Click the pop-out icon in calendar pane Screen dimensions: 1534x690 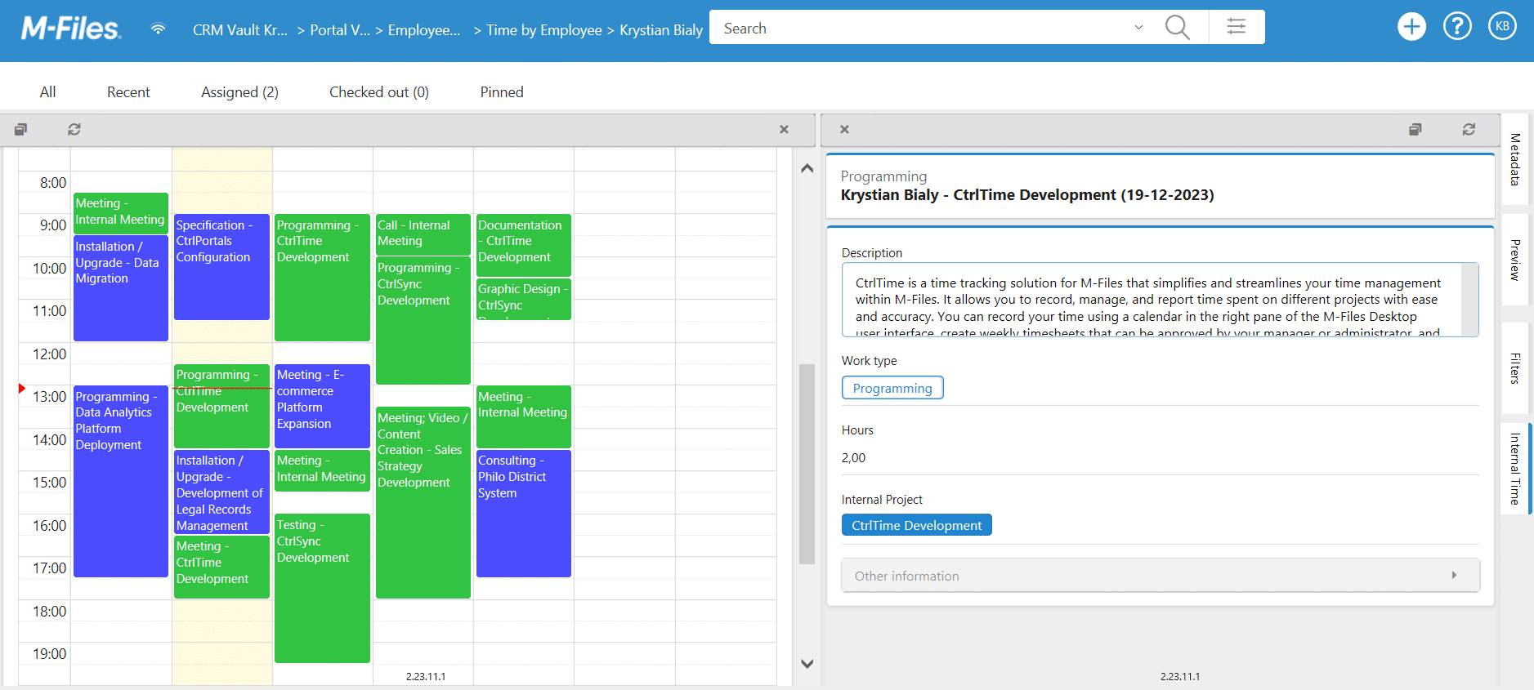[x=21, y=129]
